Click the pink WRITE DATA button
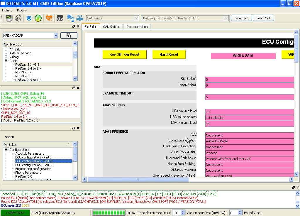300x216 pixels. [243, 55]
